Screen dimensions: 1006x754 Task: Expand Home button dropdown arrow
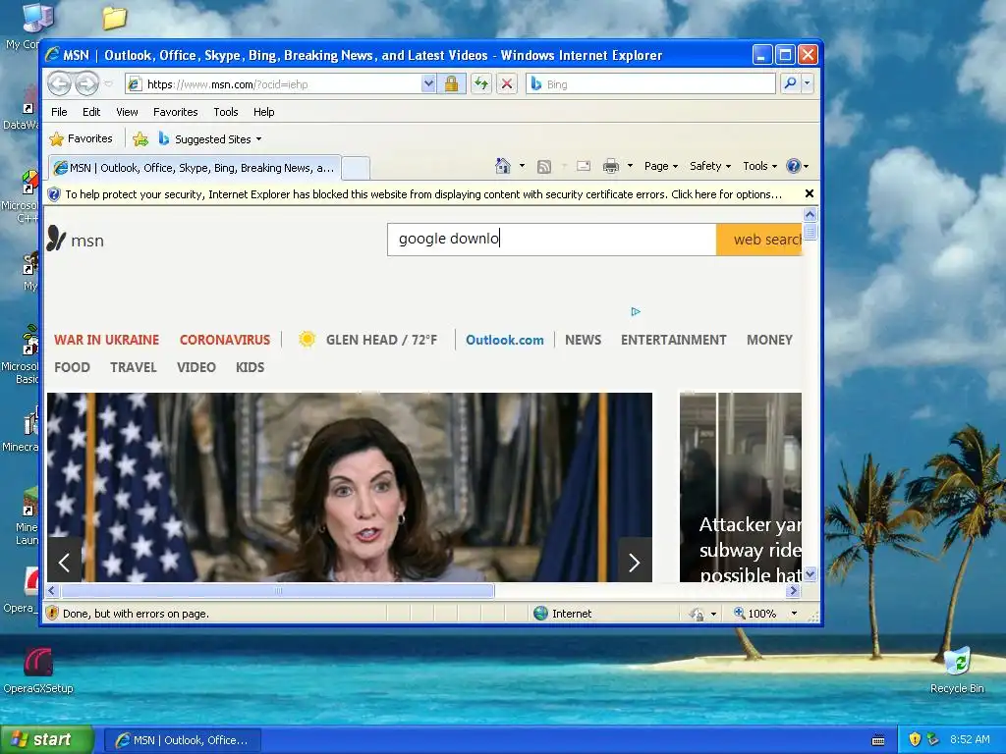click(522, 166)
